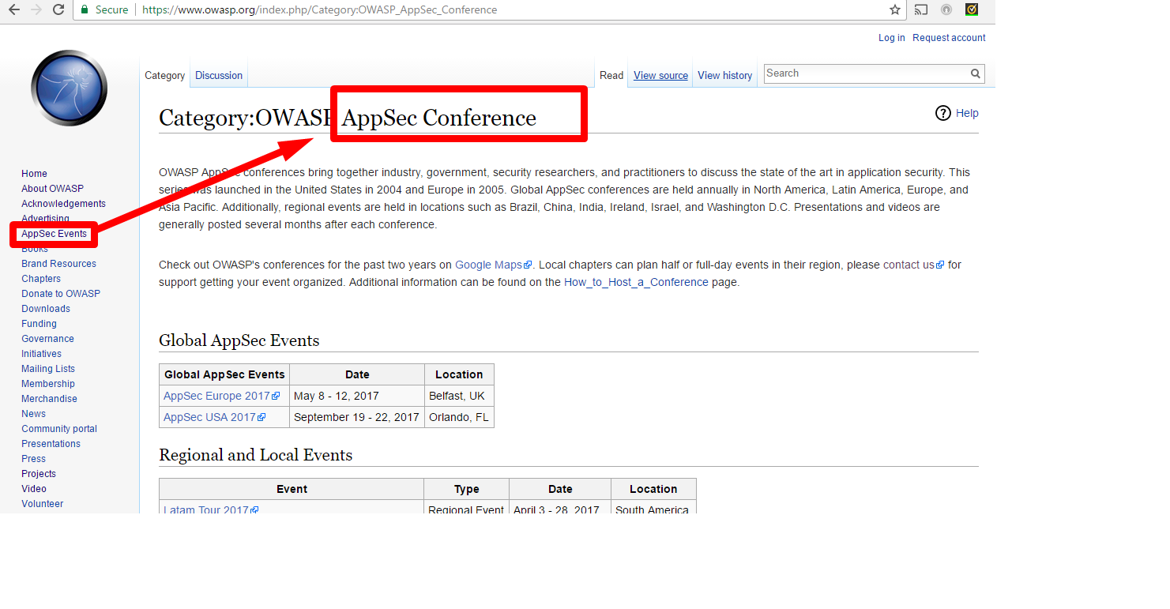The width and height of the screenshot is (1170, 609).
Task: Click the OWASP logo image
Action: (70, 88)
